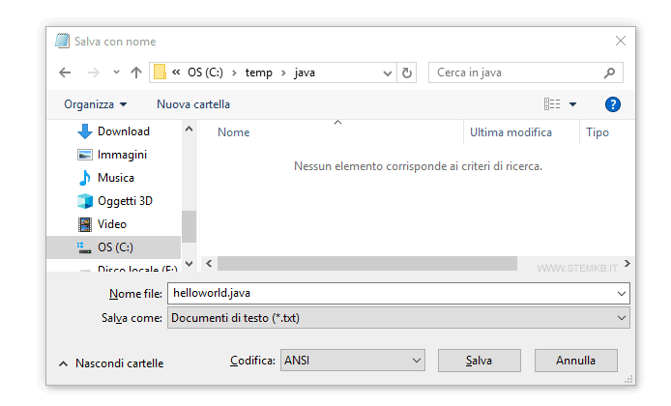Click Nuova cartella in the toolbar
671x406 pixels.
[193, 104]
